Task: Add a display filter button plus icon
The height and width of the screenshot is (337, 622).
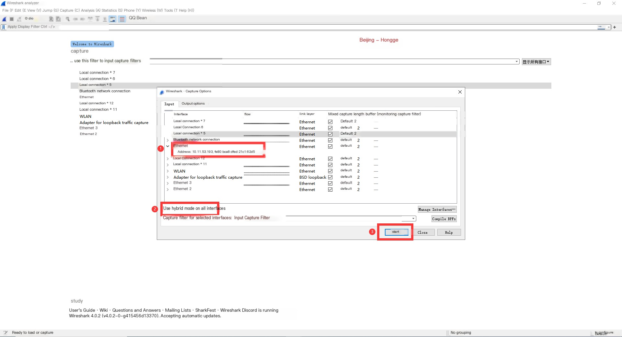Action: pos(615,27)
